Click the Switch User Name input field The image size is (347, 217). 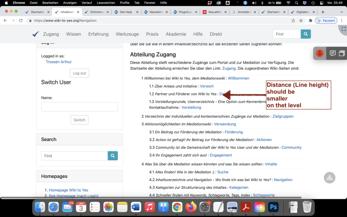79,107
